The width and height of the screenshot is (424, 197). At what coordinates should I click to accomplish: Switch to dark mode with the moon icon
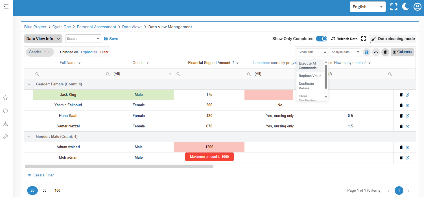(405, 6)
